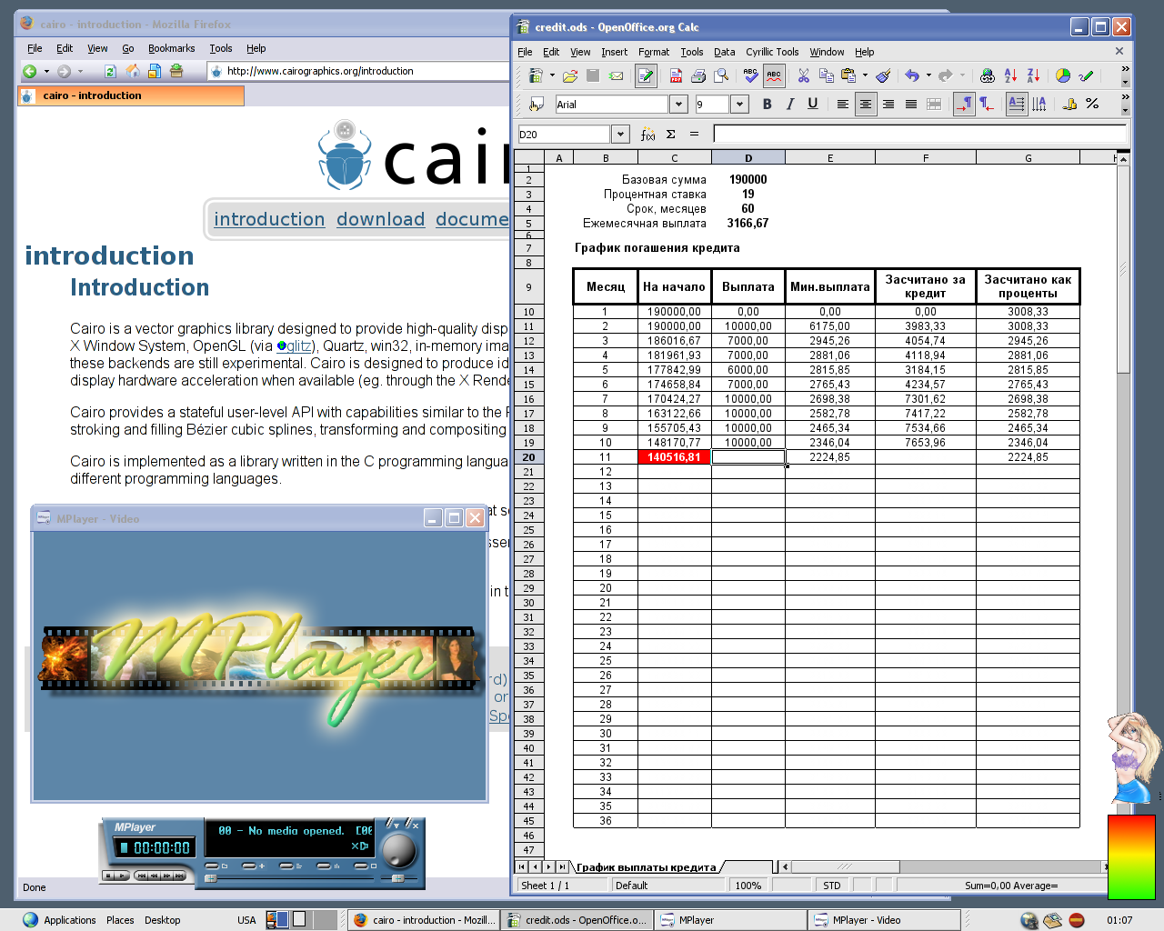Open the Font Size dropdown arrow
This screenshot has height=931, width=1164.
(739, 105)
